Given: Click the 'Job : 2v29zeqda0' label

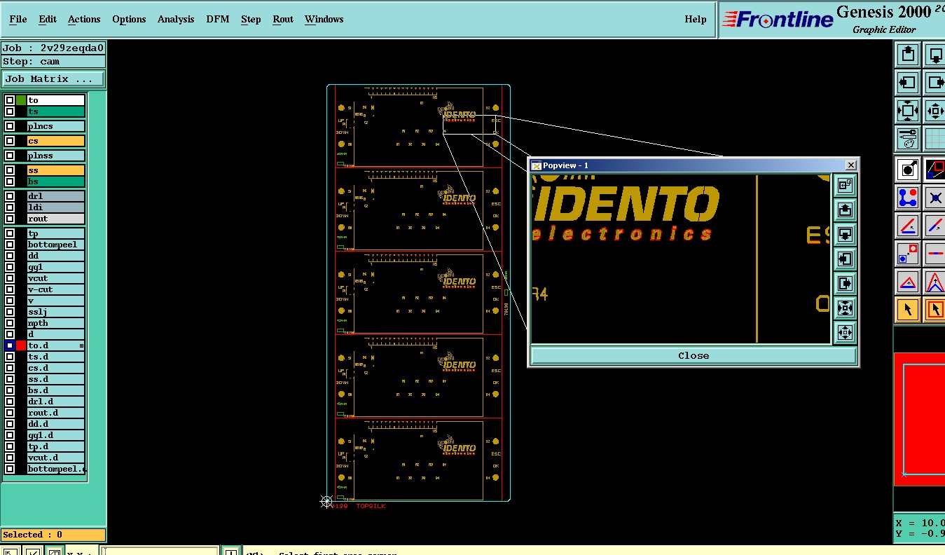Looking at the screenshot, I should point(53,48).
